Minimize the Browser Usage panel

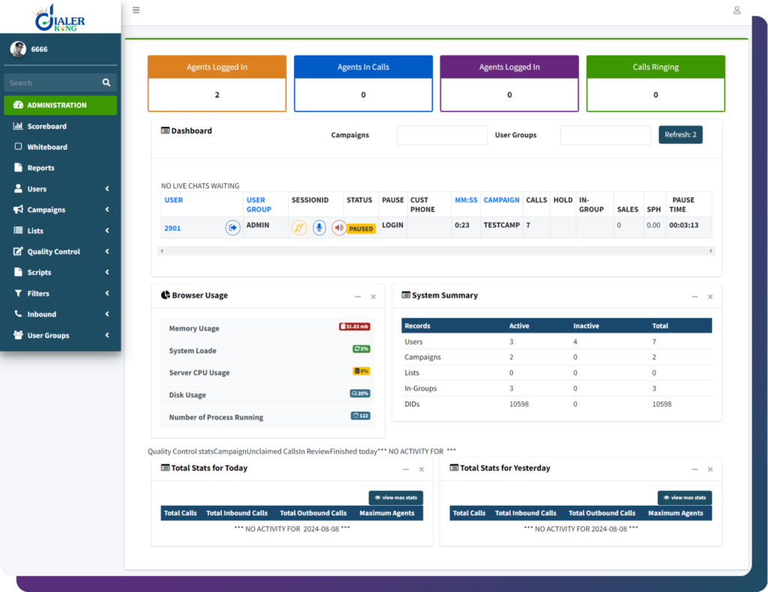358,296
